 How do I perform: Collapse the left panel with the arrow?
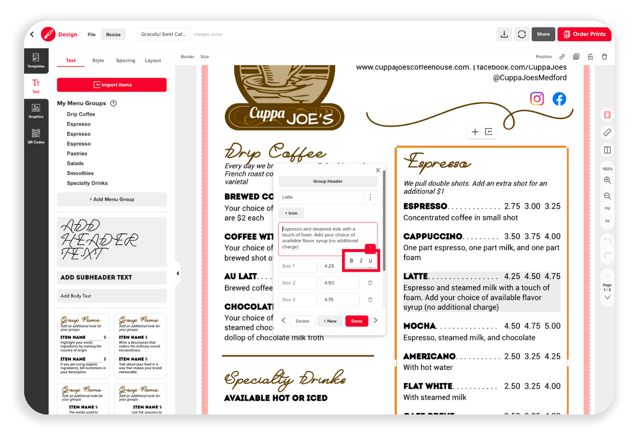(x=178, y=274)
